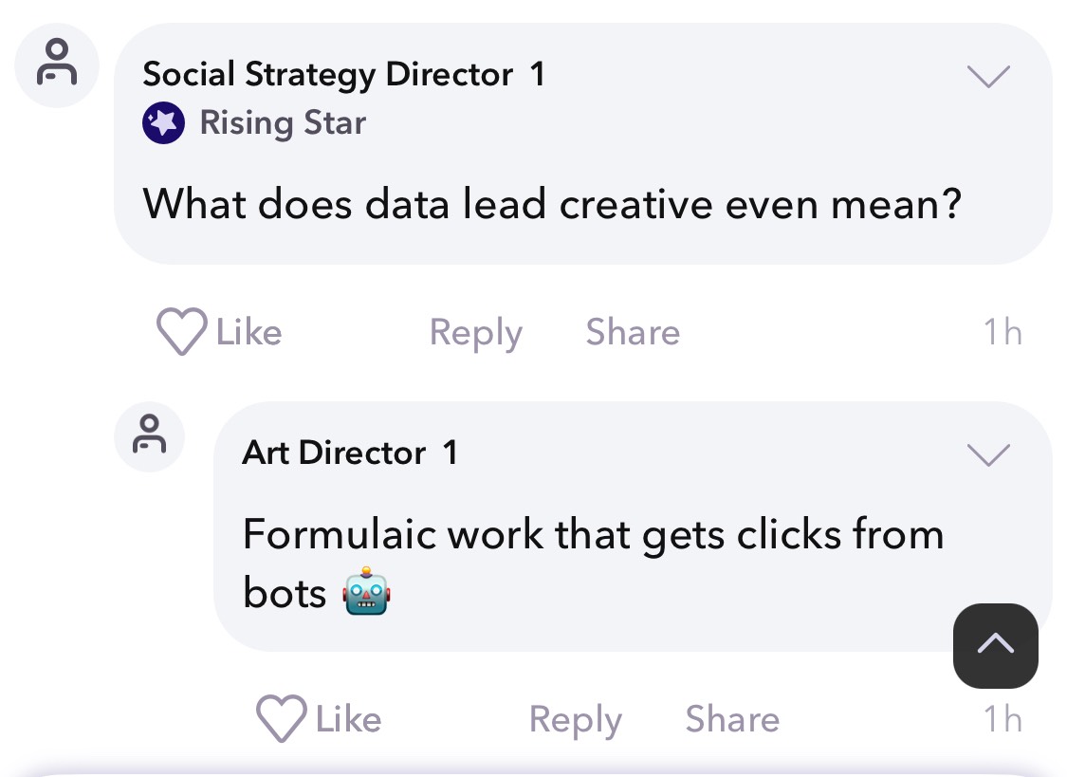Select the "What does data lead creative" comment text
This screenshot has width=1067, height=777.
coord(552,204)
